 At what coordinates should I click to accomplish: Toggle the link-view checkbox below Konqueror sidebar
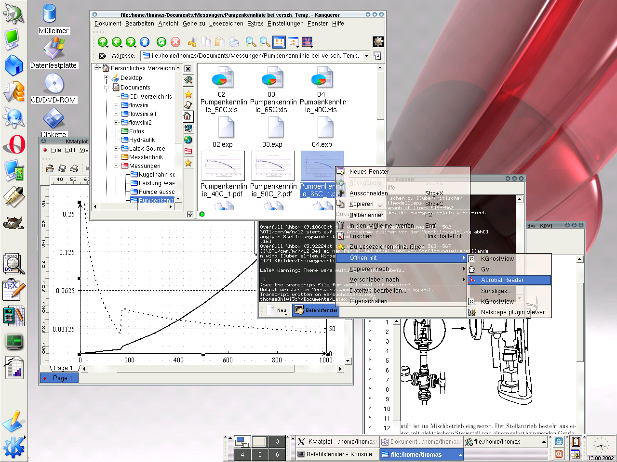(190, 214)
